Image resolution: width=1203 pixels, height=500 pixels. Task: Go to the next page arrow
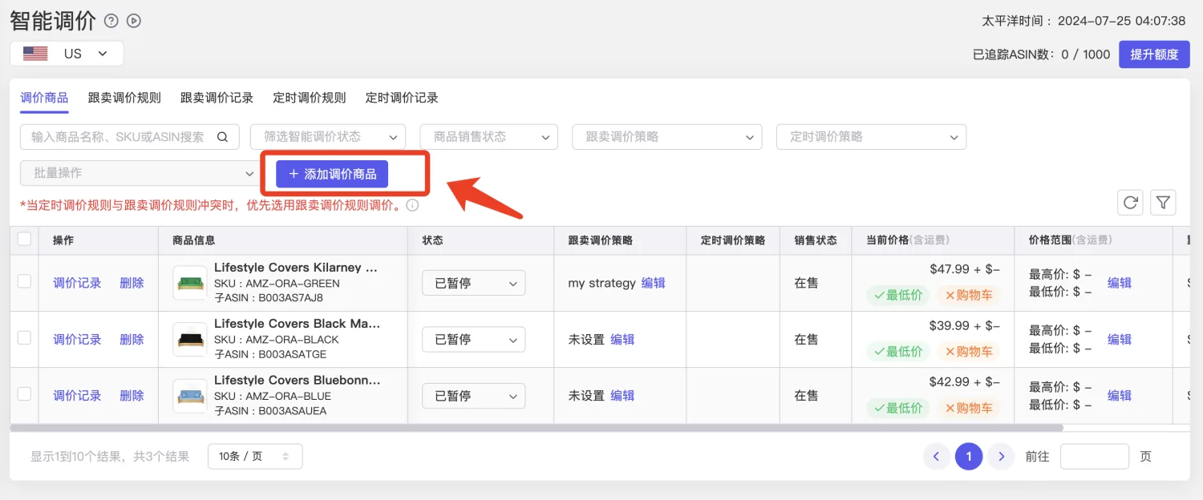1001,457
